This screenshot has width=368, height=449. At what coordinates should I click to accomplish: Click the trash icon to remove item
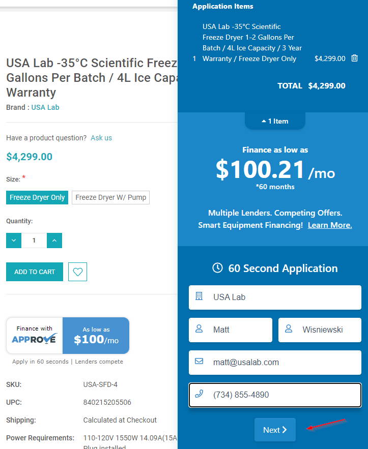pyautogui.click(x=355, y=58)
